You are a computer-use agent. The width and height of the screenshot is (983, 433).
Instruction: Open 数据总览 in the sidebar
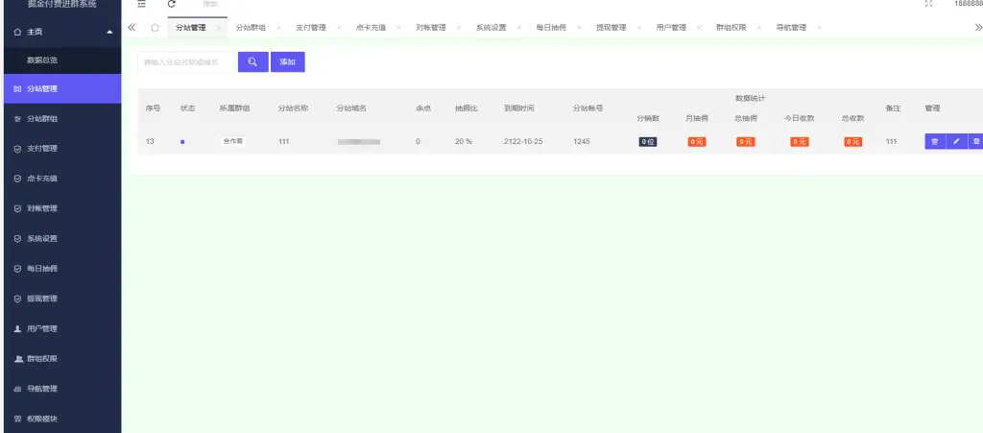pos(42,60)
